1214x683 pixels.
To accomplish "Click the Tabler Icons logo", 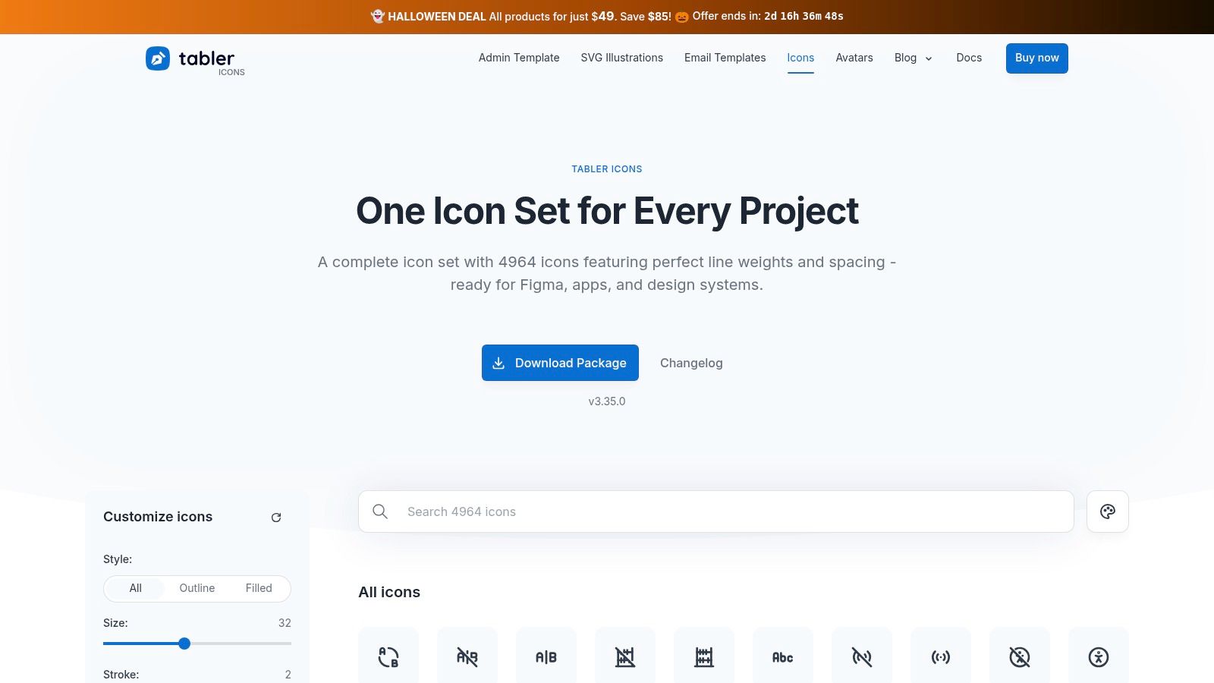I will coord(194,59).
